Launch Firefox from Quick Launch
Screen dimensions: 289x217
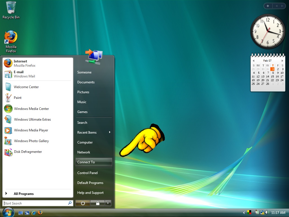pos(40,212)
